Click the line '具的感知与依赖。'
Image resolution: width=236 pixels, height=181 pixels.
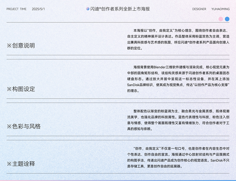point(140,129)
